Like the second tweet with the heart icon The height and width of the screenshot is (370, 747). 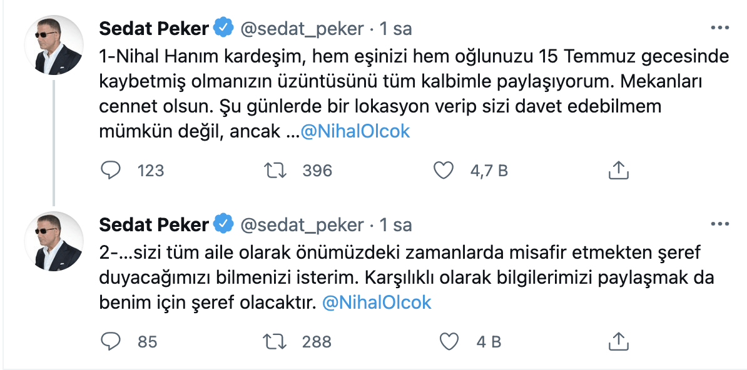(449, 341)
